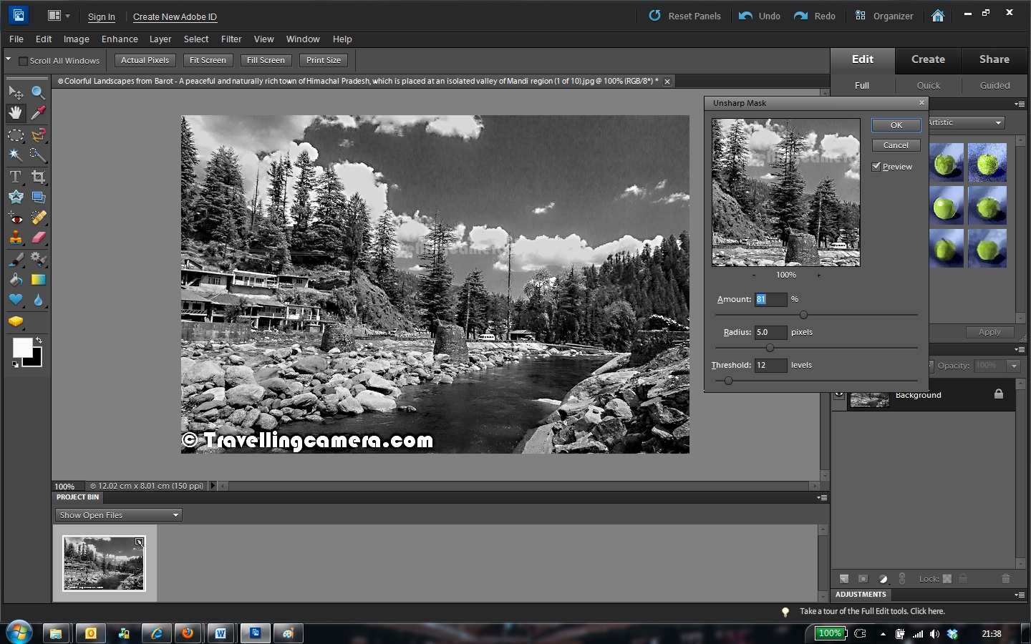Image resolution: width=1031 pixels, height=644 pixels.
Task: Open the layer Opacity dropdown
Action: 1015,366
